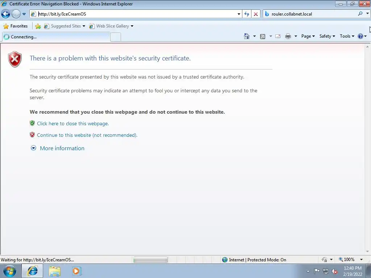Image resolution: width=371 pixels, height=278 pixels.
Task: Launch Windows Media Player from taskbar
Action: (x=76, y=271)
